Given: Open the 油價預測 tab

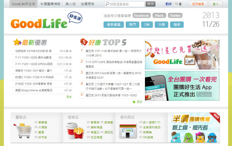Looking at the screenshot, I should (x=87, y=4).
